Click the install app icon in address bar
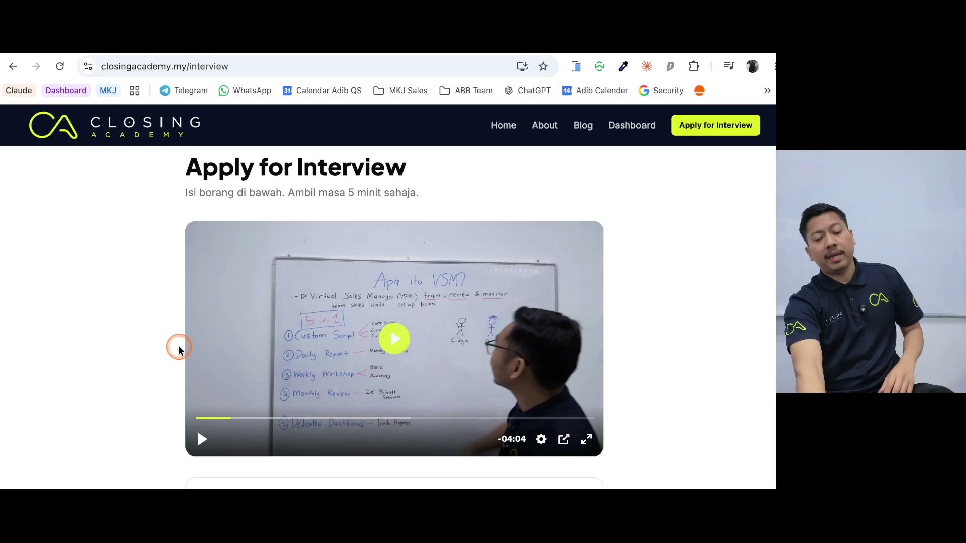Viewport: 966px width, 543px height. pos(522,66)
